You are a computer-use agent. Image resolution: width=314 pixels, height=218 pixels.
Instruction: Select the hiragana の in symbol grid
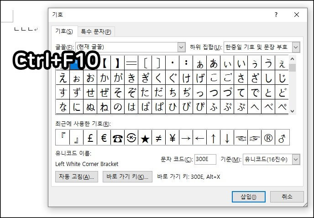pos(118,107)
